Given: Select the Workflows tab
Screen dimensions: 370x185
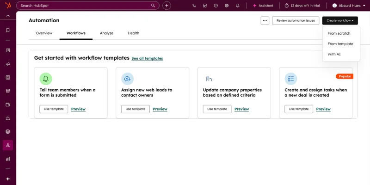Looking at the screenshot, I should point(76,33).
